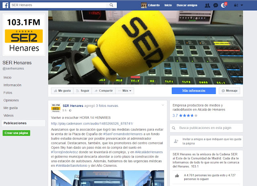Select Inicio in the page sidebar
The height and width of the screenshot is (186, 257).
point(7,78)
